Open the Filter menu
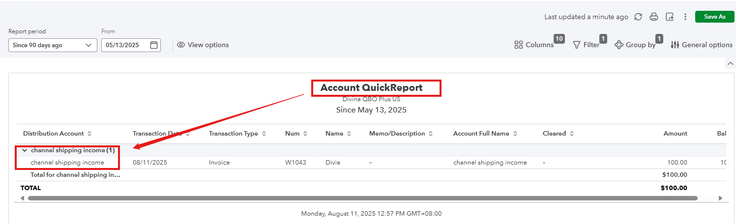Viewport: 736px width, 223px height. 586,45
